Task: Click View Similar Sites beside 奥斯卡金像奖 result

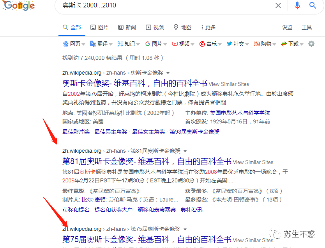Action: [x=229, y=84]
